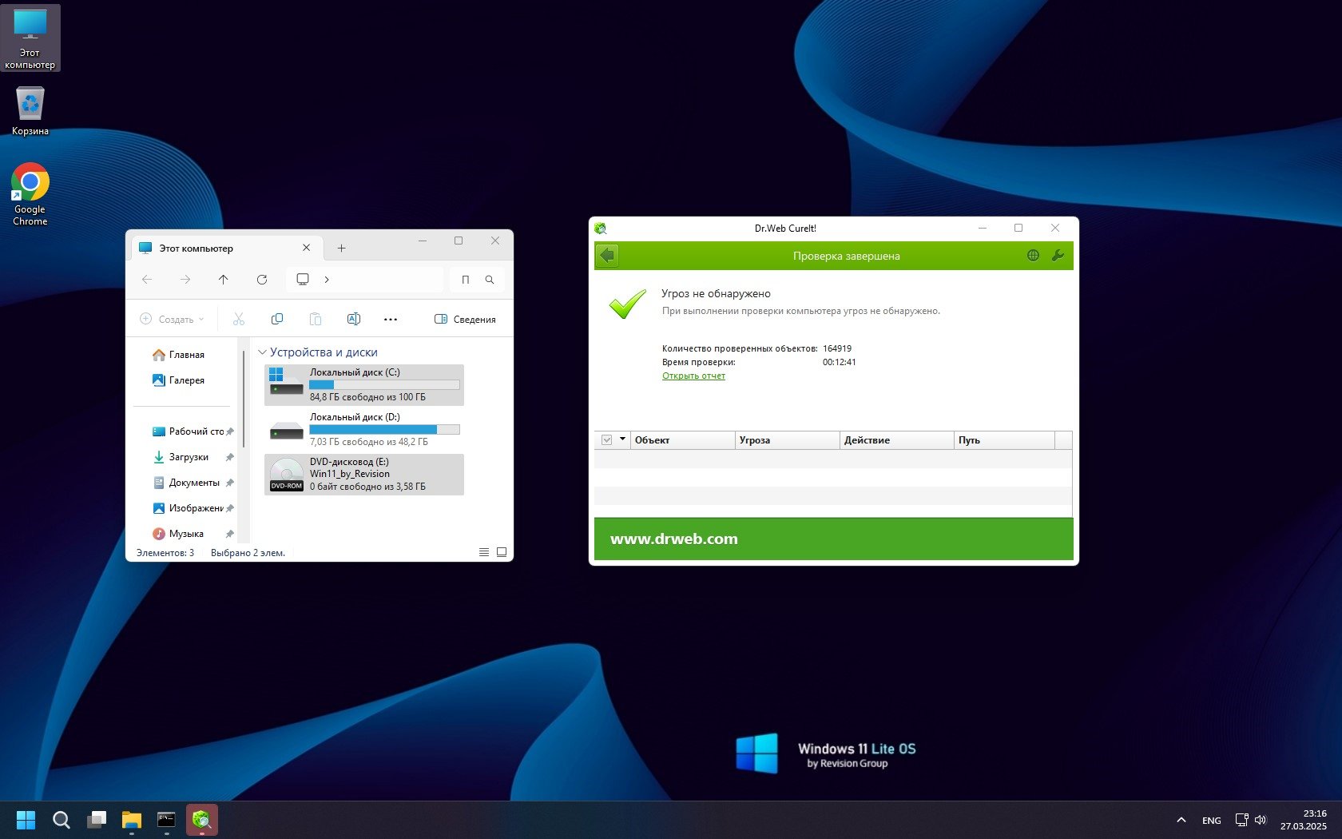1342x839 pixels.
Task: Click the Rename icon in Explorer toolbar
Action: [354, 319]
